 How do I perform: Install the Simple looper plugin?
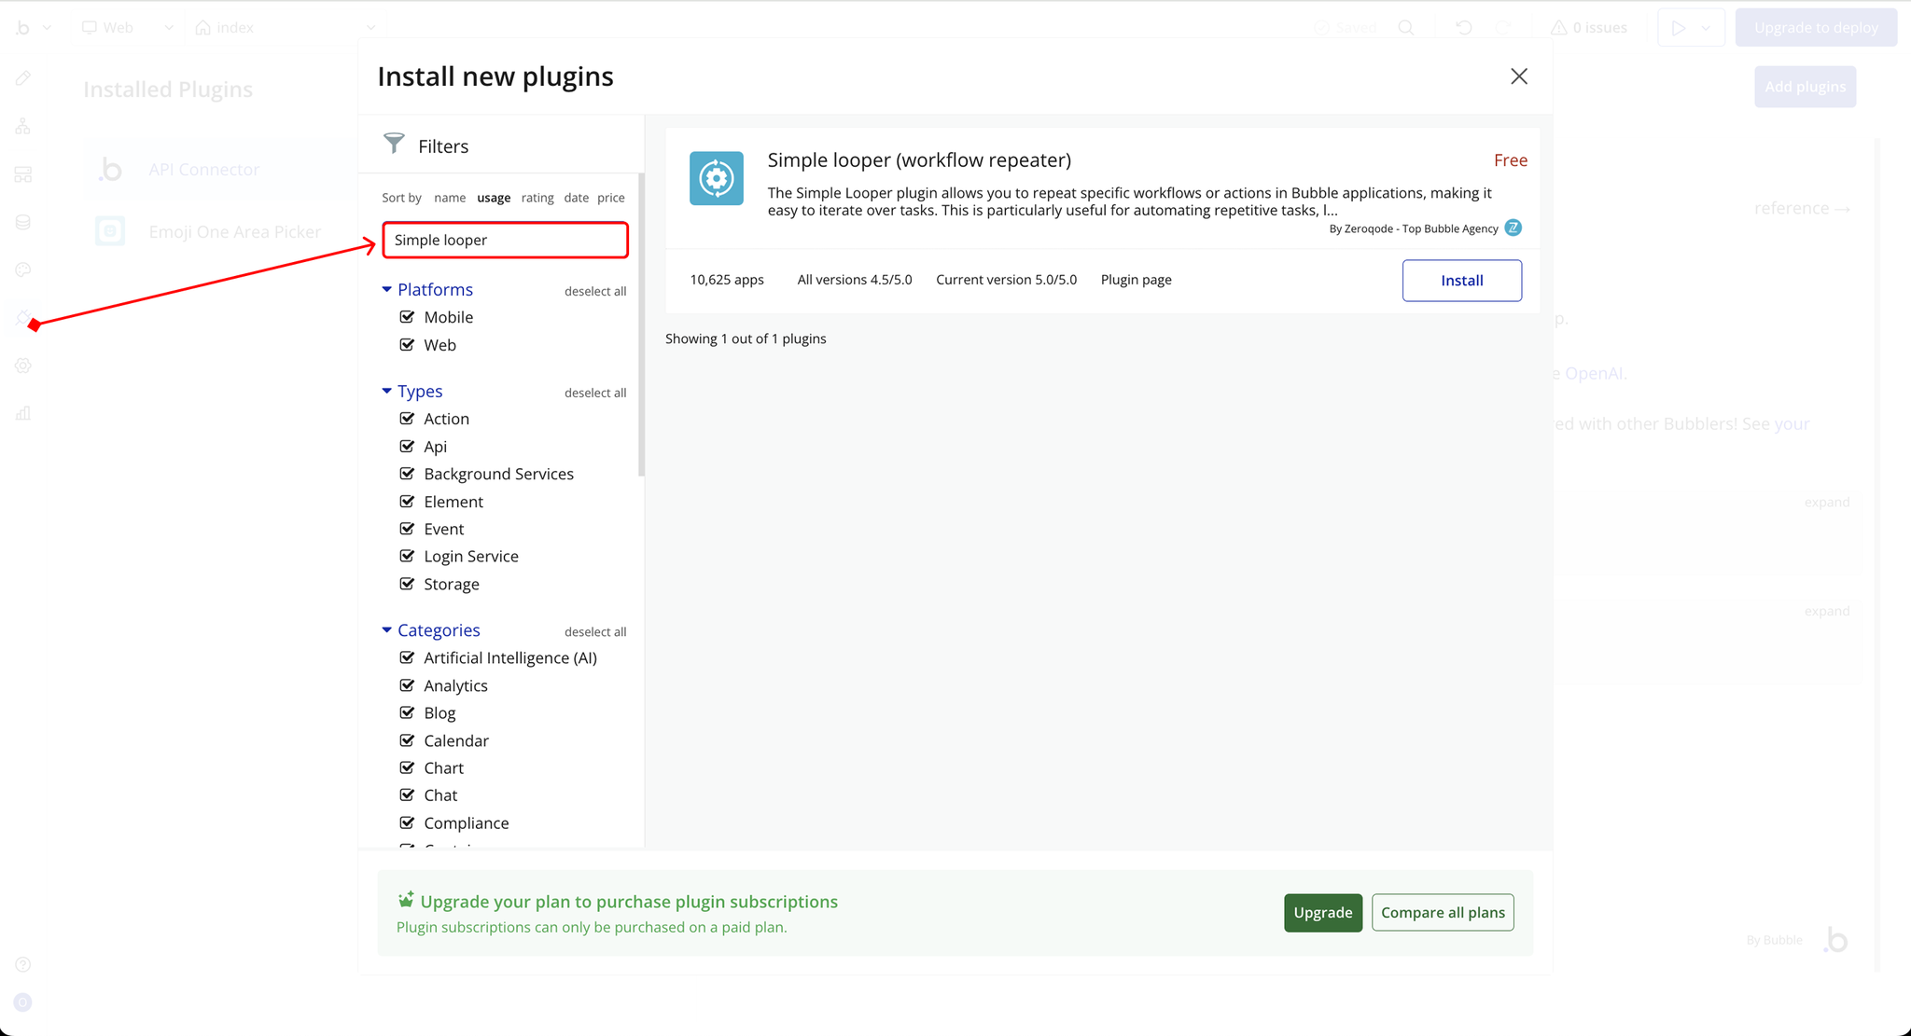pos(1461,281)
